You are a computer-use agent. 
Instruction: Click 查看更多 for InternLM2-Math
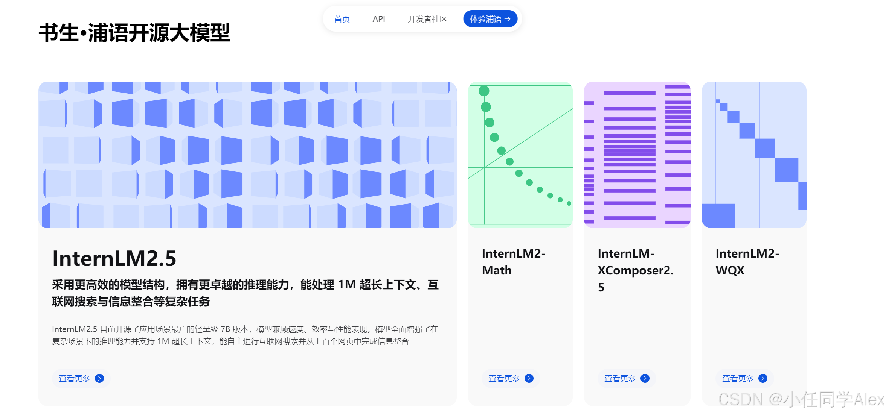(x=504, y=378)
